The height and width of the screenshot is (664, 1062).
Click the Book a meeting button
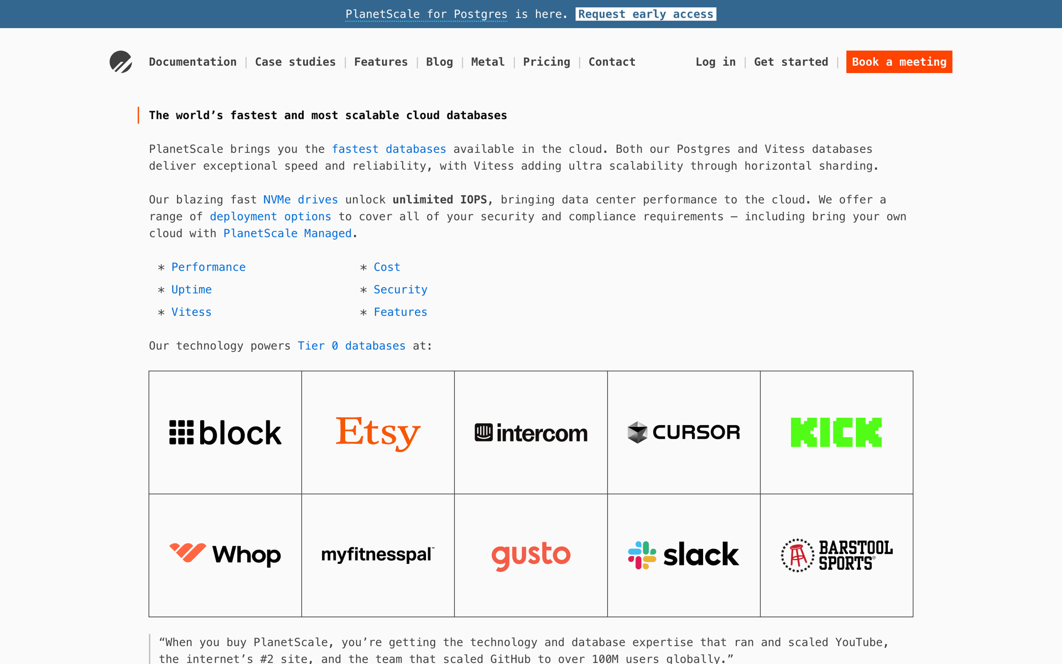899,62
